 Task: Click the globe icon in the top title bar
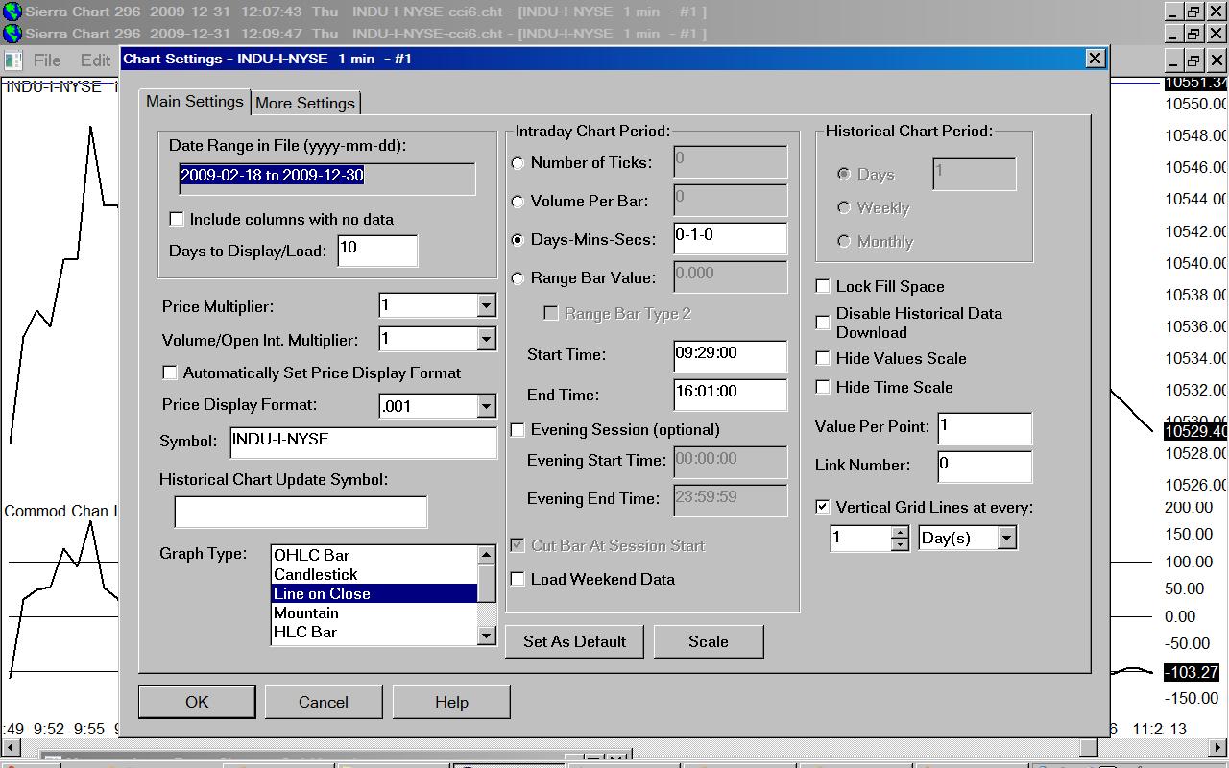12,12
